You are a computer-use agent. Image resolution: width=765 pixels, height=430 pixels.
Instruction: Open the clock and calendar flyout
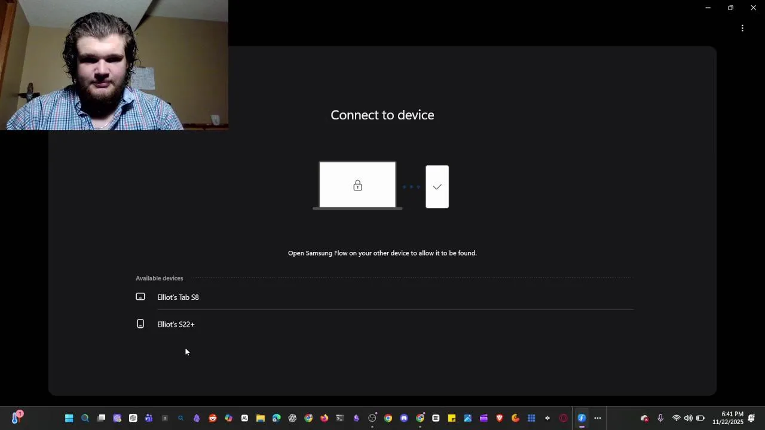pos(727,418)
